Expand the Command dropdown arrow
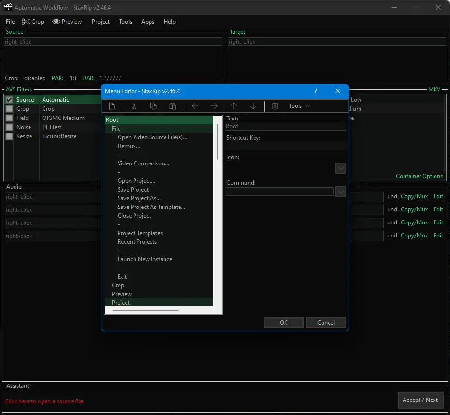This screenshot has width=450, height=415. 341,192
